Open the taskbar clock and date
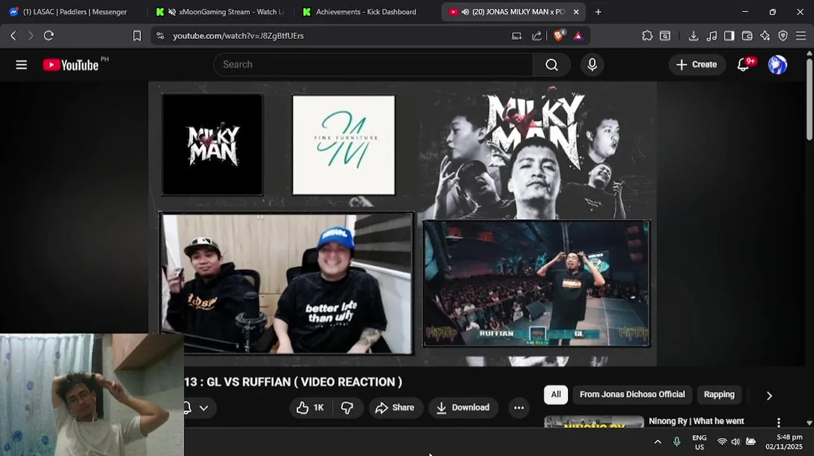814x456 pixels. [x=784, y=442]
